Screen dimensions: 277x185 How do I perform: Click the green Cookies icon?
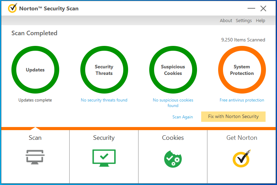[173, 158]
